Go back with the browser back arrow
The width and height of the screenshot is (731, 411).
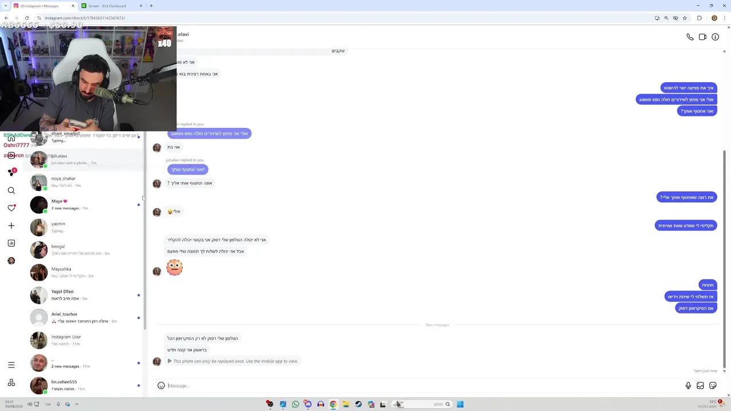click(x=6, y=18)
